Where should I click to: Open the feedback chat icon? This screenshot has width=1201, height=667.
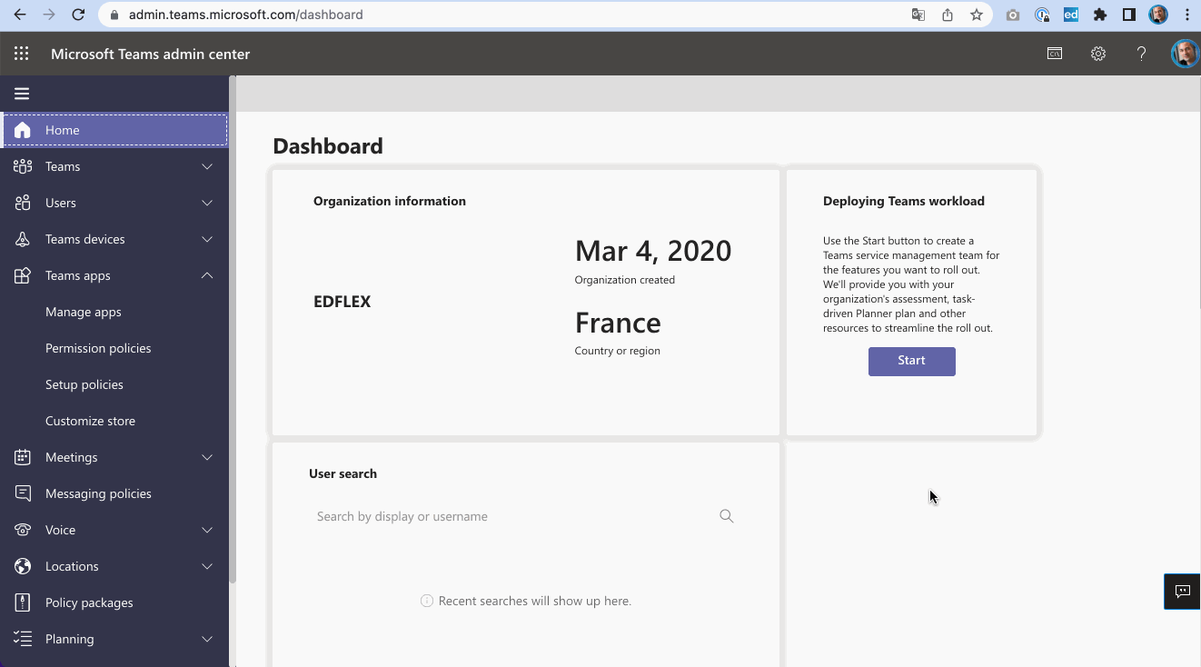coord(1182,592)
